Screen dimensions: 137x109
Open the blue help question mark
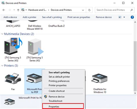pos(132,17)
